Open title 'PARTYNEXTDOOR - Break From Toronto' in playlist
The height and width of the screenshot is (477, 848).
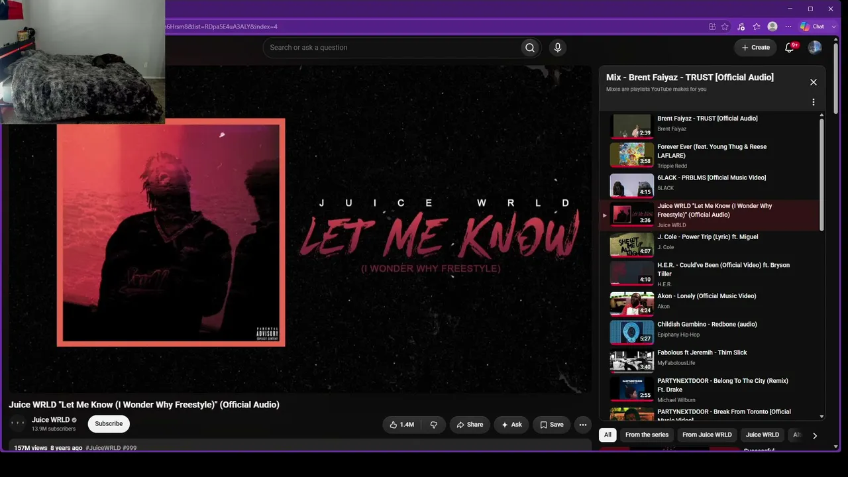click(724, 415)
